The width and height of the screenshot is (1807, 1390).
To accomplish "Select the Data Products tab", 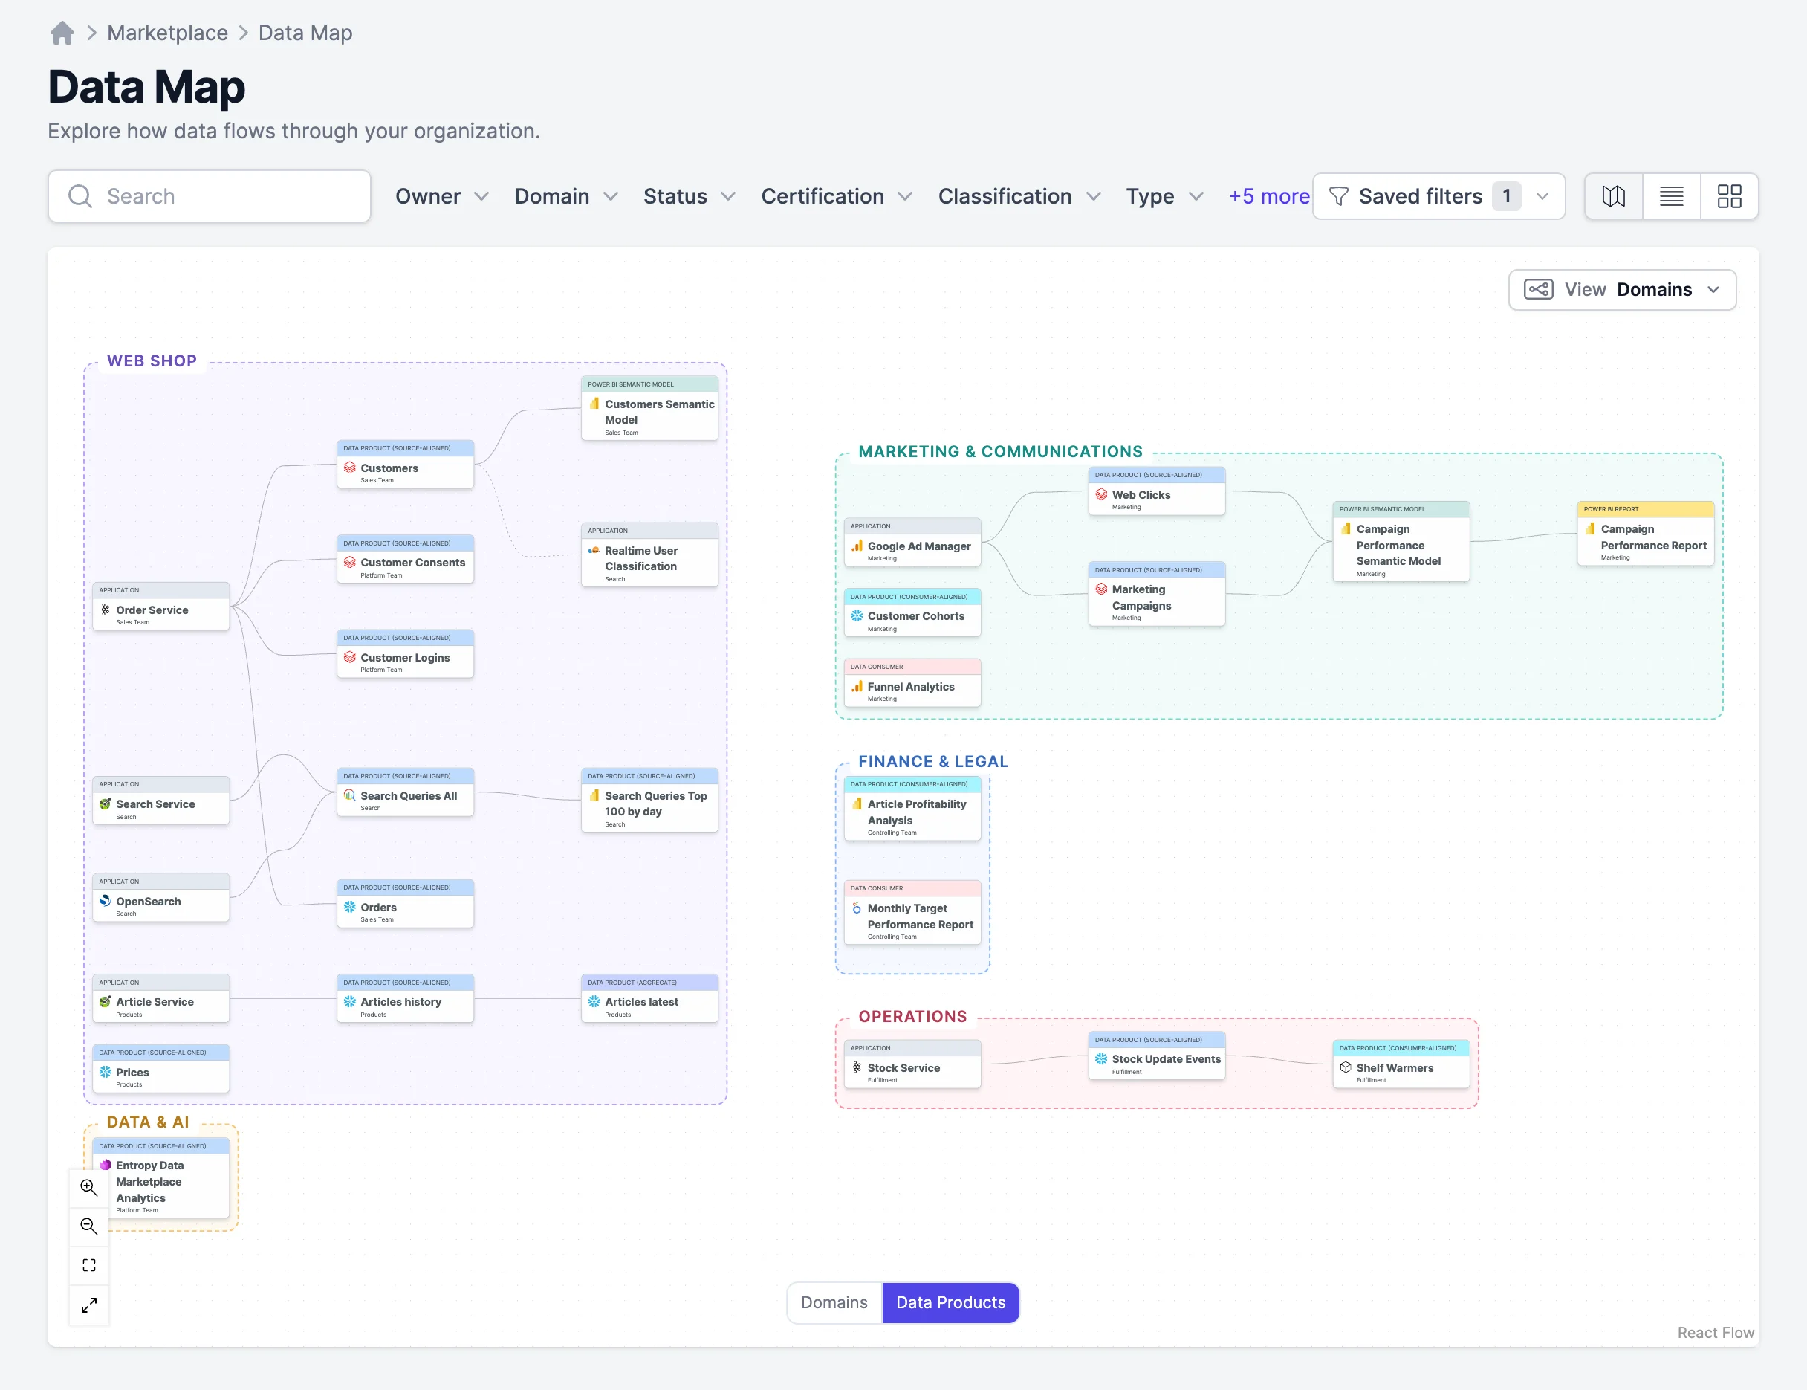I will coord(951,1302).
